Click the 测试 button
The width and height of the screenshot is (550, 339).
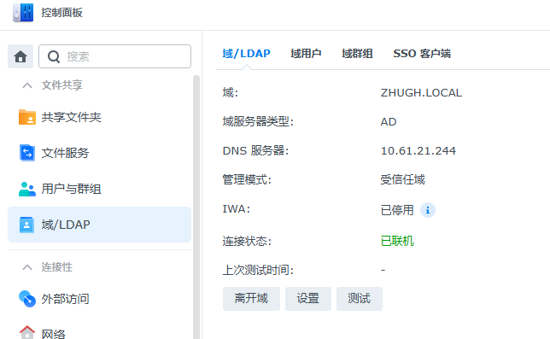coord(360,299)
